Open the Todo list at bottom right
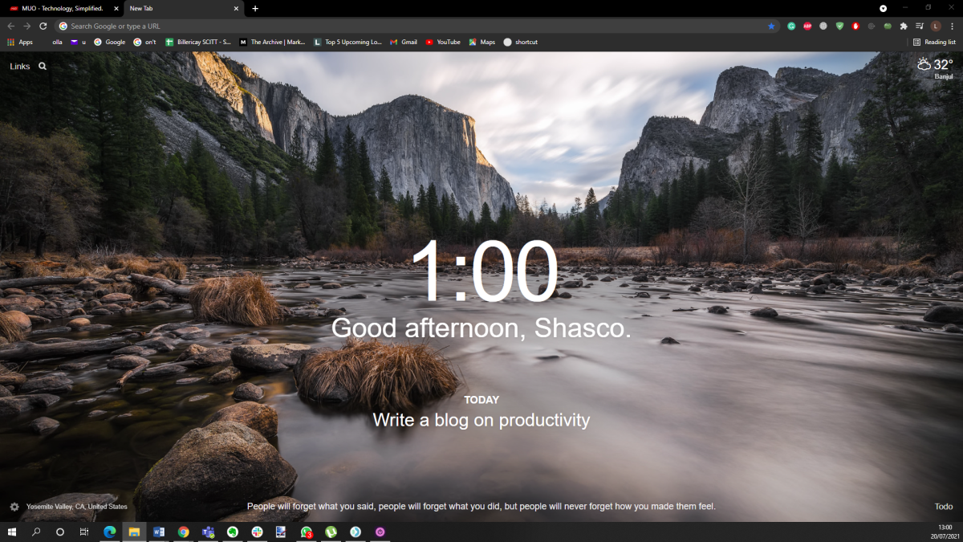963x542 pixels. coord(944,506)
